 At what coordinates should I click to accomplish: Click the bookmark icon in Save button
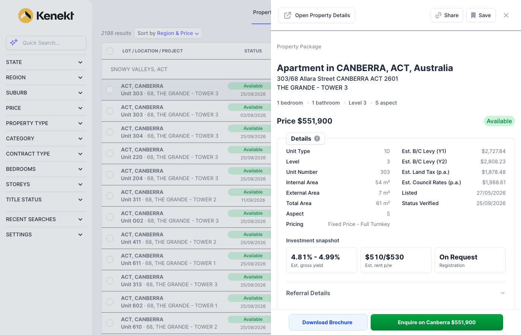[473, 15]
